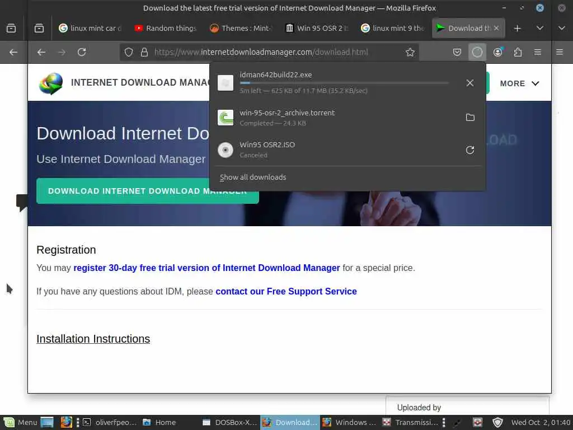Click the shield security tray icon
The width and height of the screenshot is (573, 430).
[497, 422]
